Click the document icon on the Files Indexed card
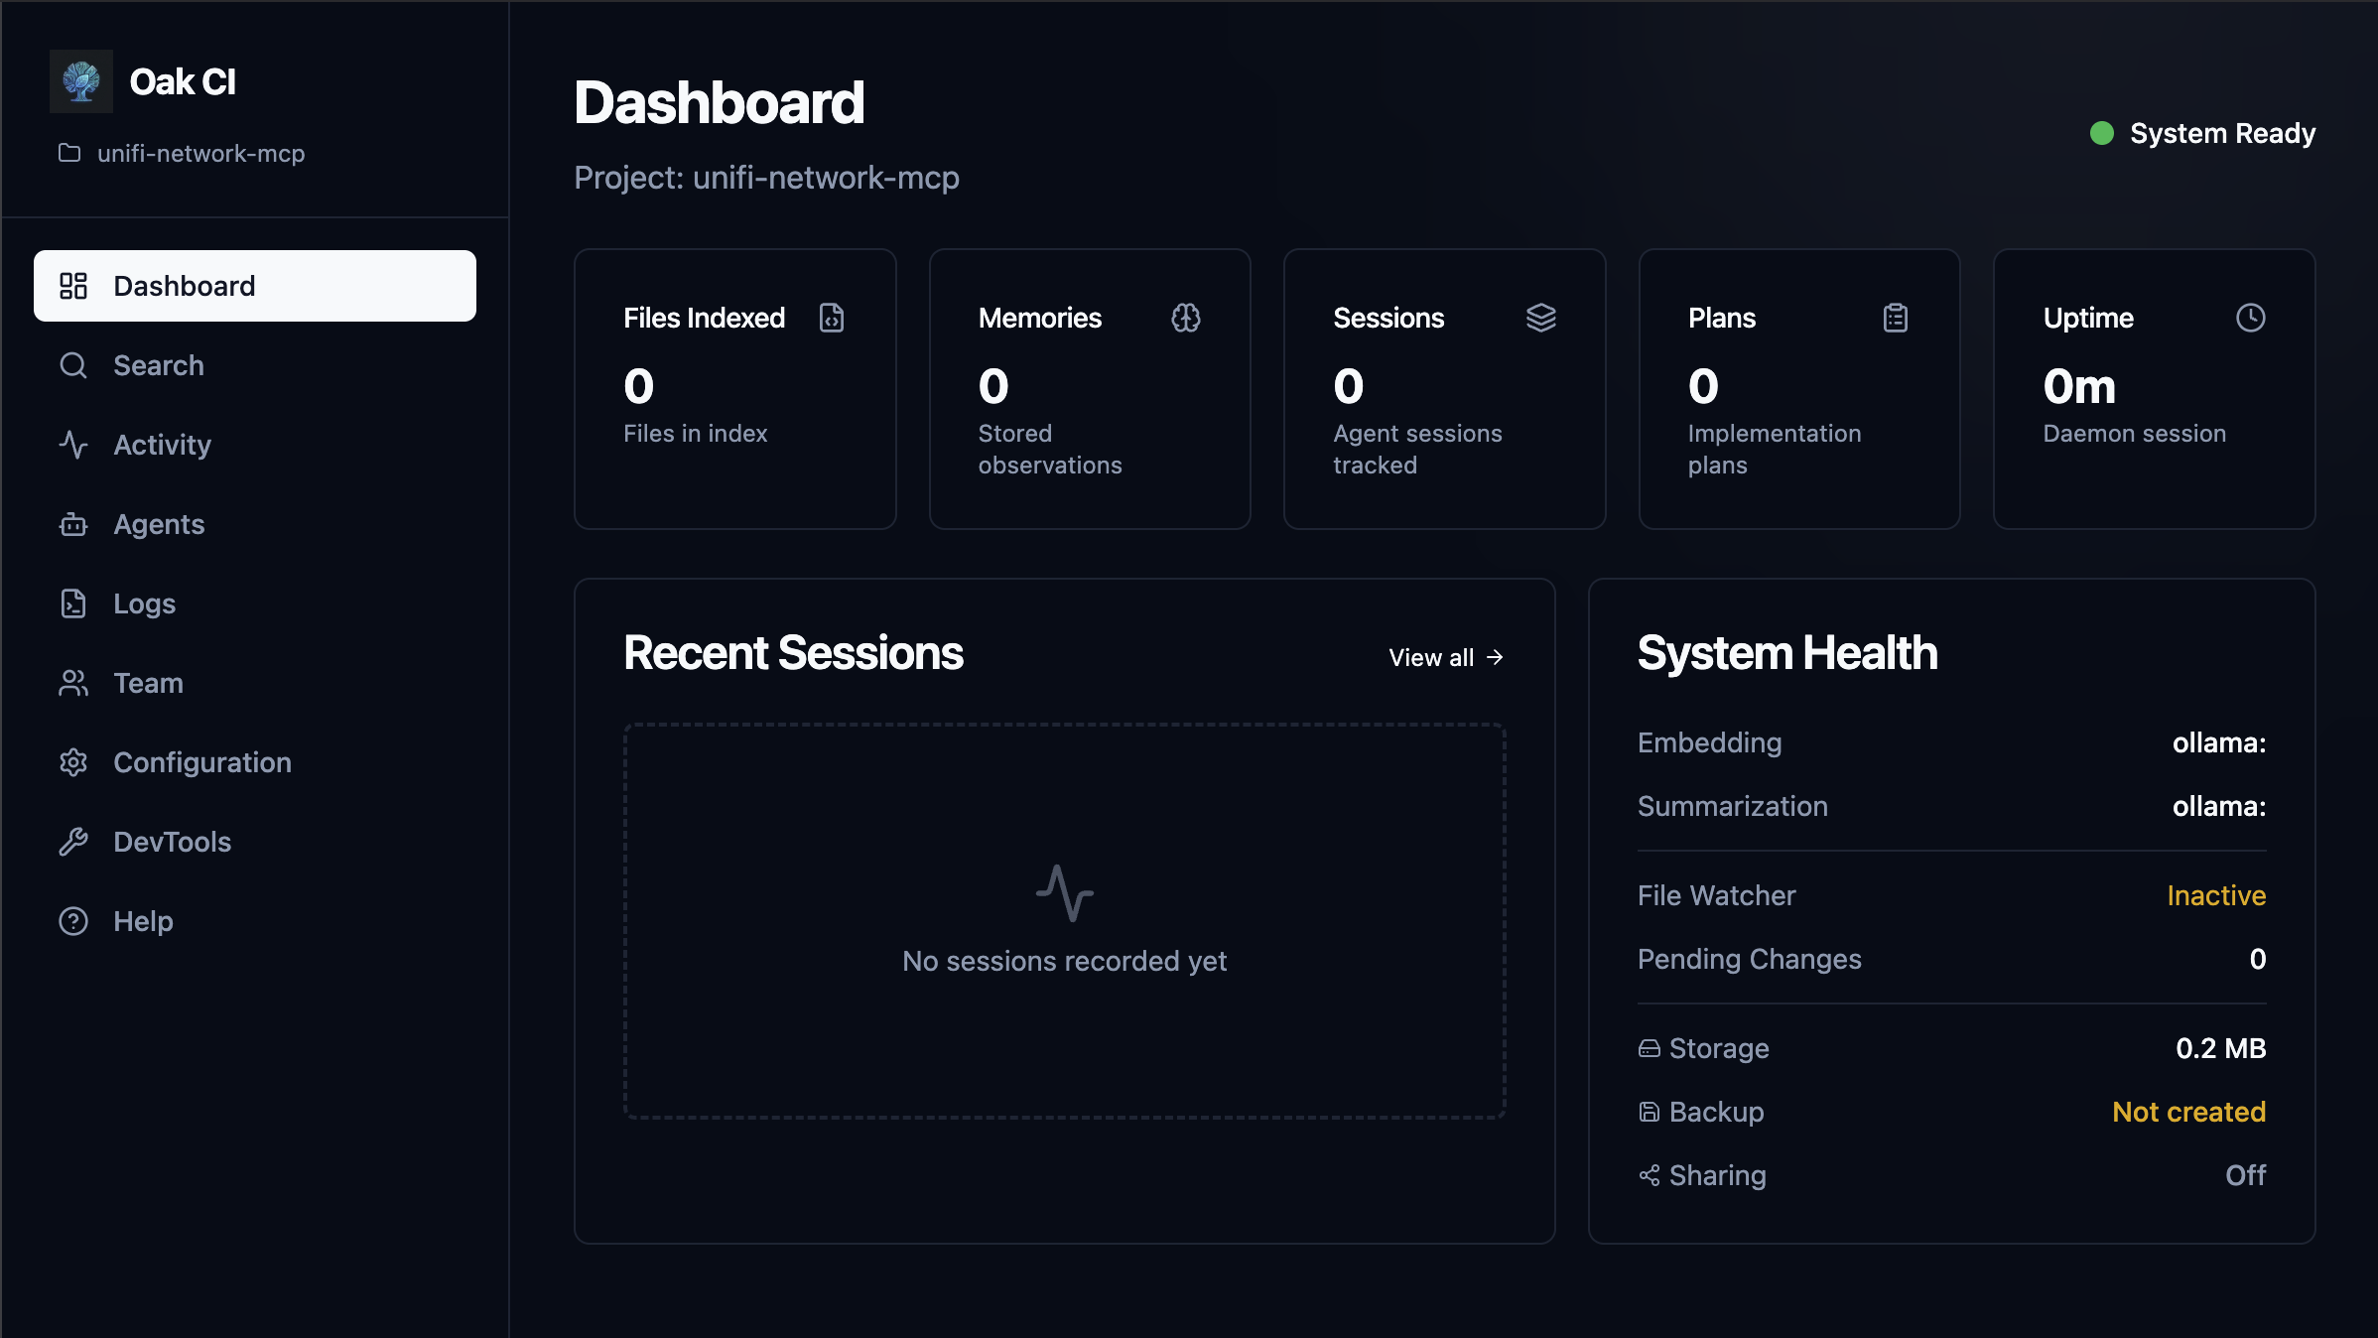2378x1338 pixels. (x=832, y=319)
